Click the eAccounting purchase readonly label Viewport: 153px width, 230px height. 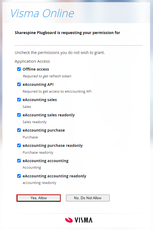click(53, 146)
